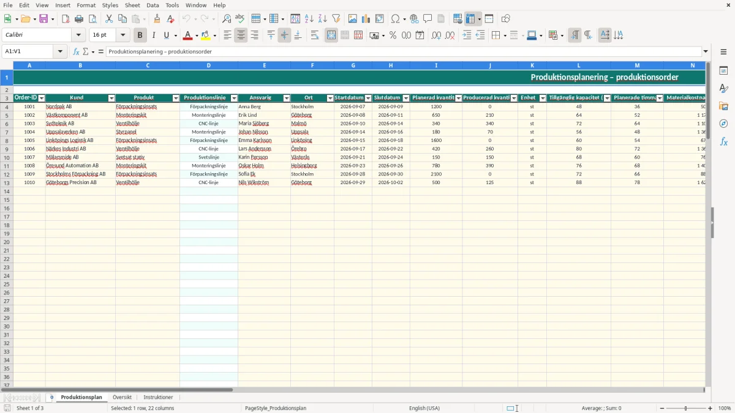Open Ansvarig column filter dropdown

tap(287, 98)
